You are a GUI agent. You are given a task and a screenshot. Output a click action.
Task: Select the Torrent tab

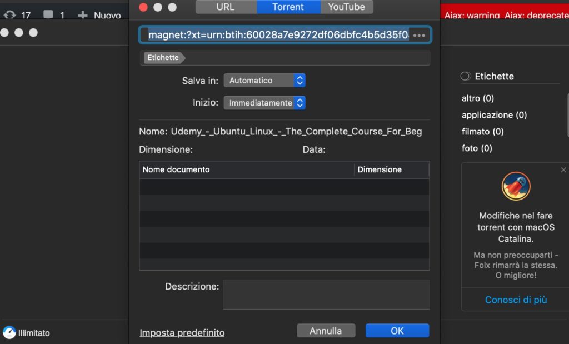(288, 7)
